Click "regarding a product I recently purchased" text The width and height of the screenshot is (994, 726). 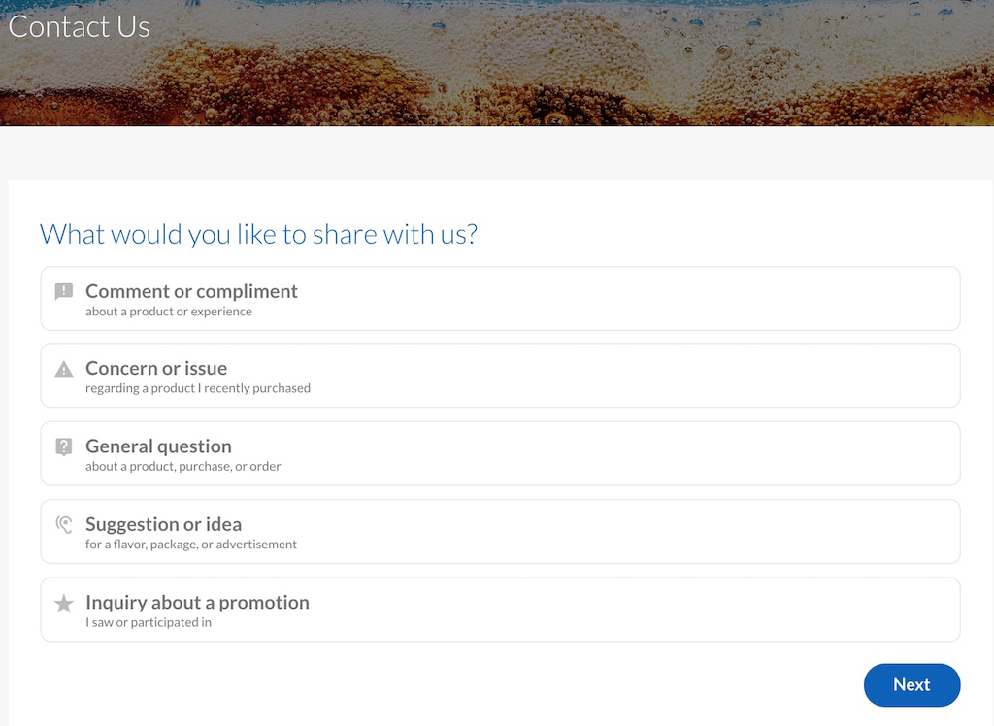[198, 388]
